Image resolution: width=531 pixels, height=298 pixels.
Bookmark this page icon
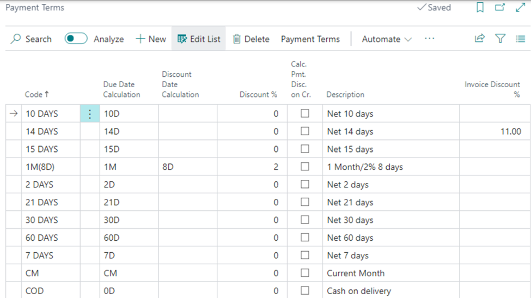tap(480, 8)
